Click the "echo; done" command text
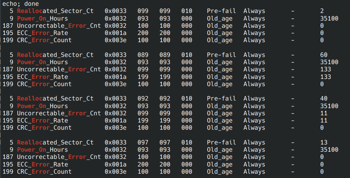This screenshot has width=350, height=178. [x=21, y=4]
